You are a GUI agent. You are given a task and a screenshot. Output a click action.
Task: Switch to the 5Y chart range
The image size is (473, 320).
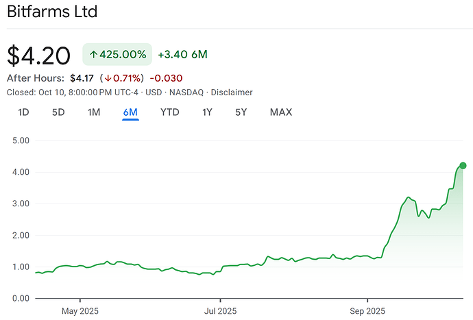pos(241,112)
